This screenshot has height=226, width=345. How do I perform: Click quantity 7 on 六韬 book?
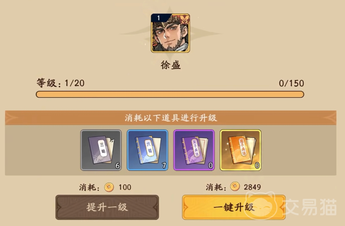tap(164, 166)
